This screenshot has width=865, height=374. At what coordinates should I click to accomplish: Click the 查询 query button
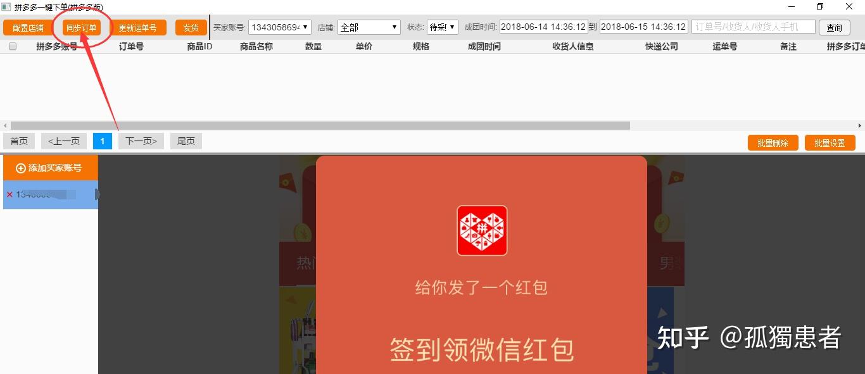click(835, 28)
